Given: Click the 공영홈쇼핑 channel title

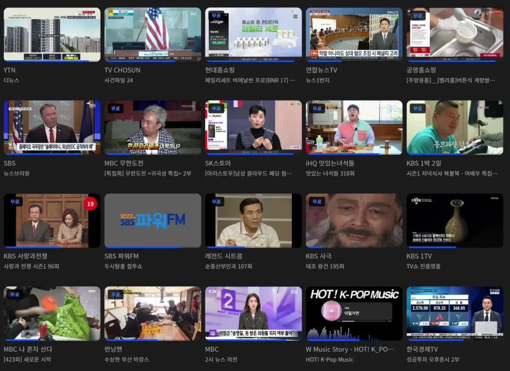Looking at the screenshot, I should click(421, 70).
